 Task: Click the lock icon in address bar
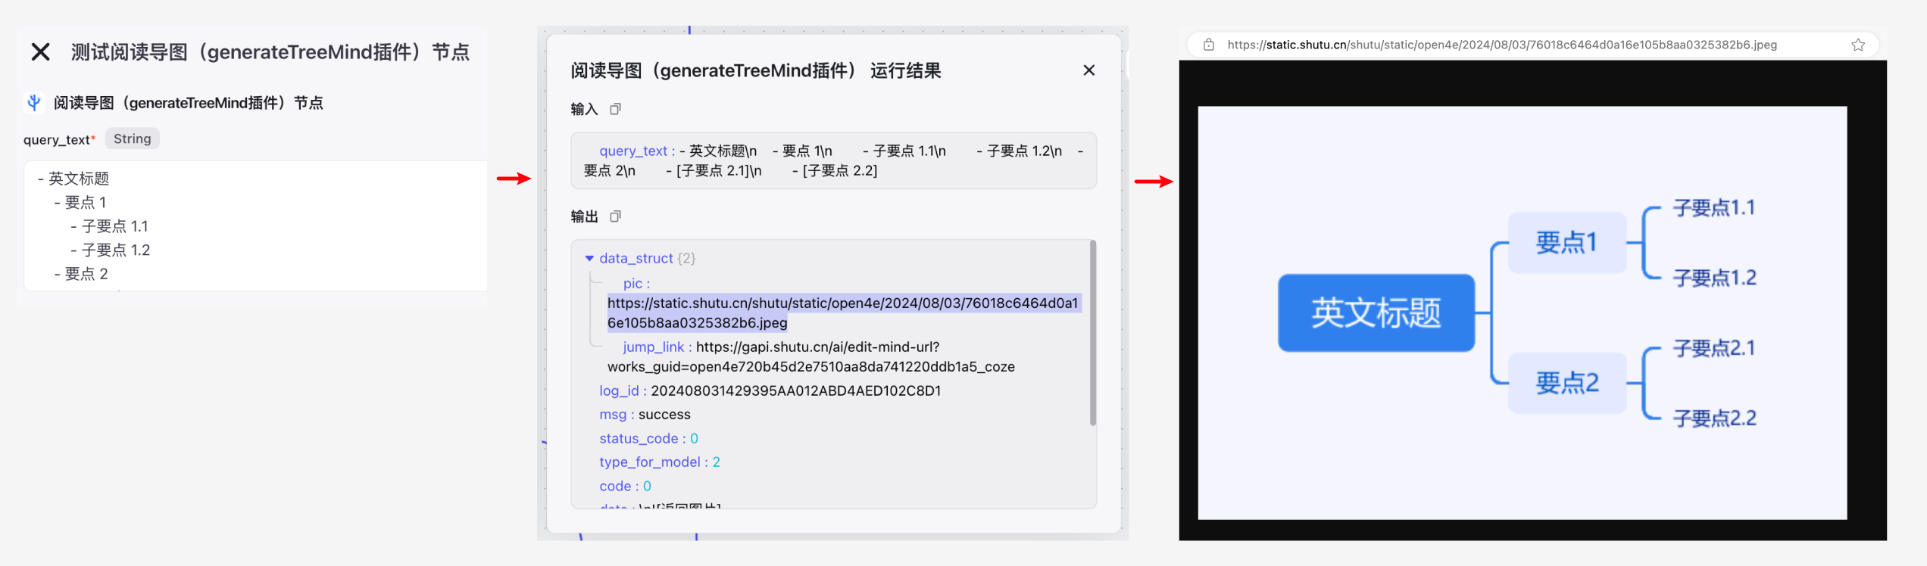pyautogui.click(x=1209, y=45)
